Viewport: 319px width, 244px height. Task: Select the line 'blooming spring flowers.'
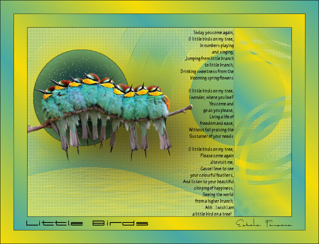coord(212,78)
